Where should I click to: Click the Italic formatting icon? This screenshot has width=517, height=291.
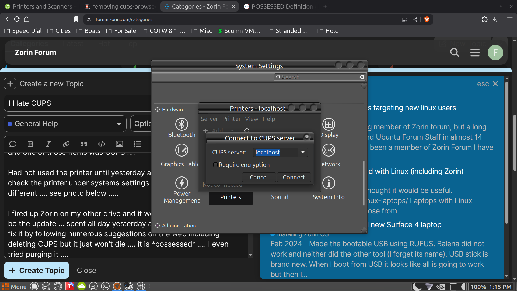click(x=48, y=144)
